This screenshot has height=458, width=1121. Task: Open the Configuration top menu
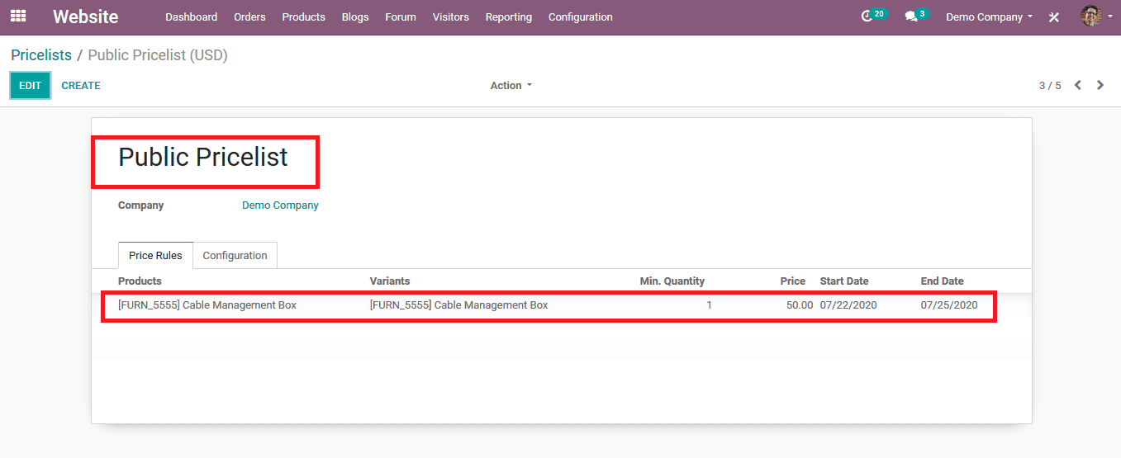(x=581, y=17)
